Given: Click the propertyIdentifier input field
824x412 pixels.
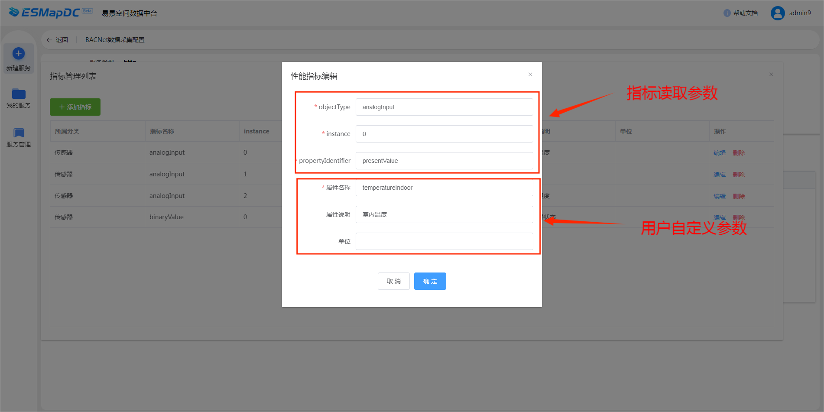Looking at the screenshot, I should coord(444,161).
